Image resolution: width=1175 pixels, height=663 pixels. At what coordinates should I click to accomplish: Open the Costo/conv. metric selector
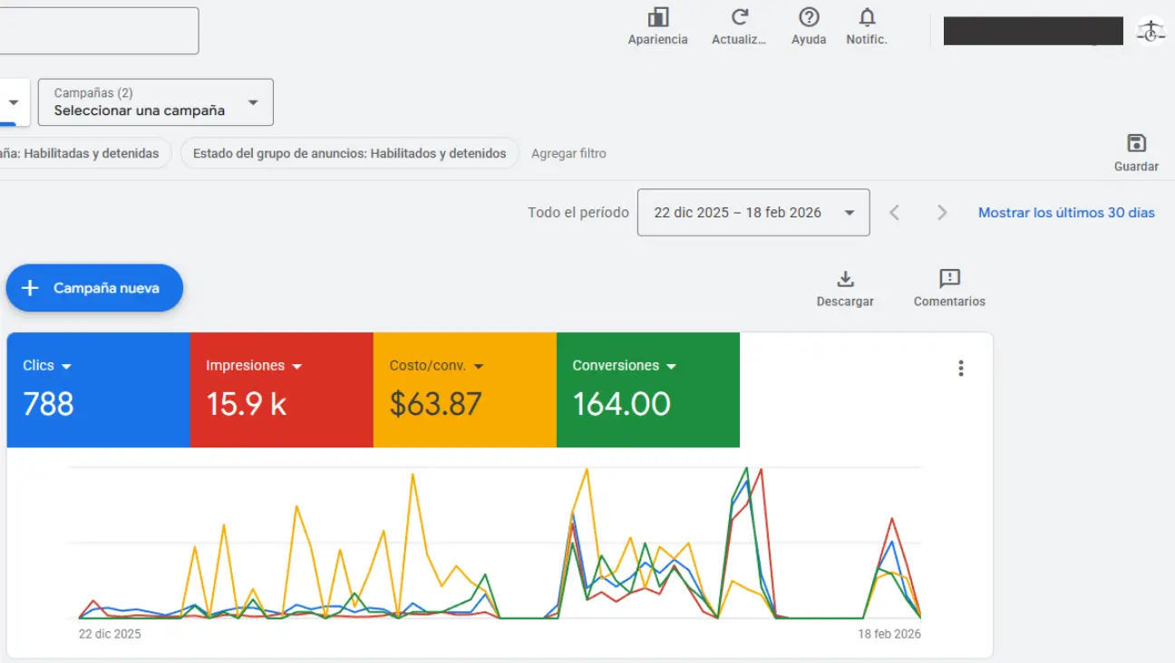(x=436, y=366)
